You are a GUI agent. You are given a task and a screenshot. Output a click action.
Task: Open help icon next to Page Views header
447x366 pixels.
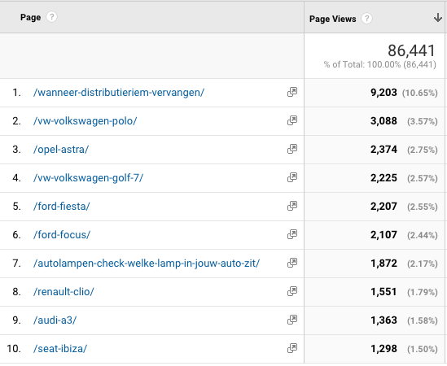point(366,19)
